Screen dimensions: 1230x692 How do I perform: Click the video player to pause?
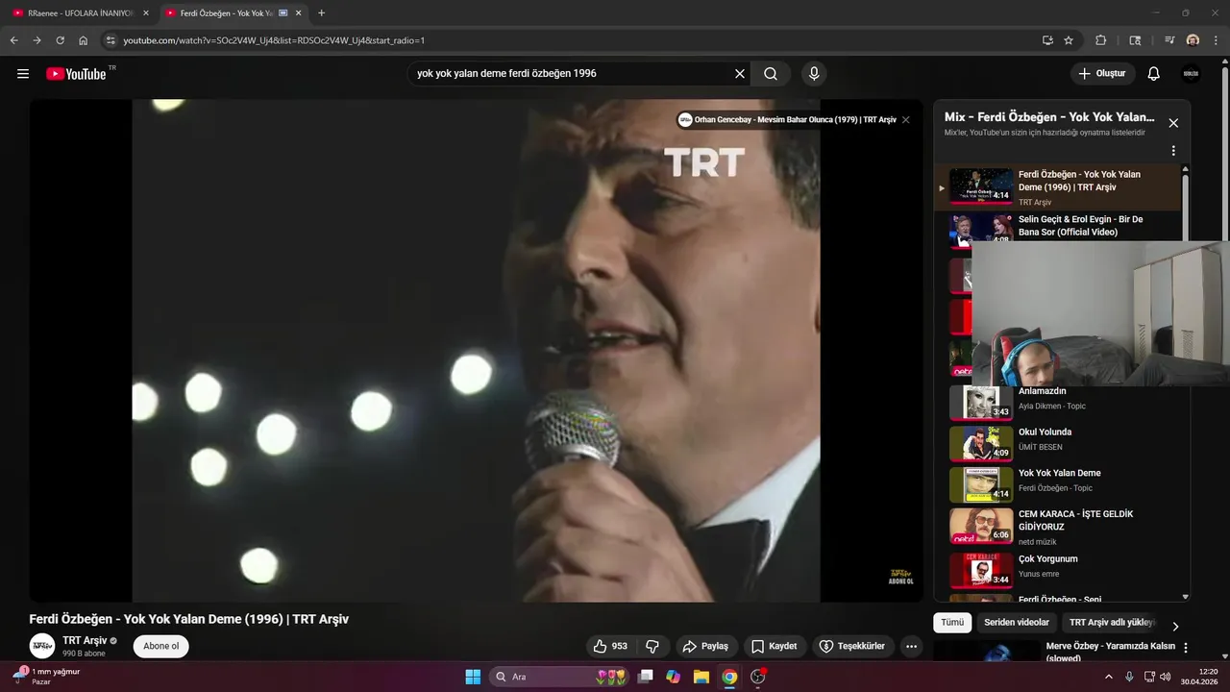[x=476, y=351]
